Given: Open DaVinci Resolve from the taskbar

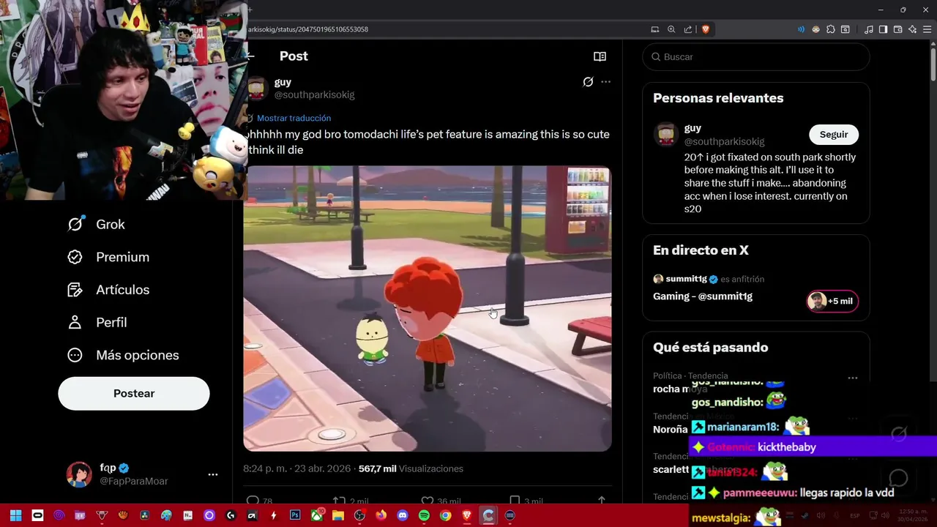Looking at the screenshot, I should pyautogui.click(x=144, y=515).
